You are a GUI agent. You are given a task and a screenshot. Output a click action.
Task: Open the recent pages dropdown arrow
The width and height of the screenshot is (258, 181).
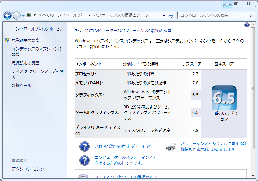(23, 16)
